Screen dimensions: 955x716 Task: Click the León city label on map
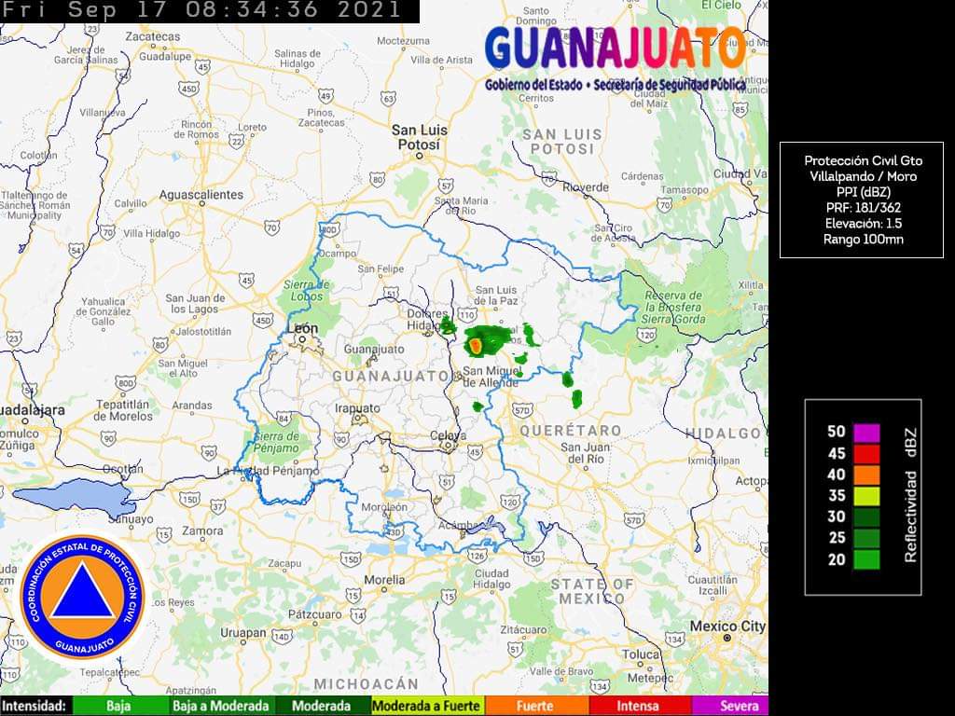point(303,328)
